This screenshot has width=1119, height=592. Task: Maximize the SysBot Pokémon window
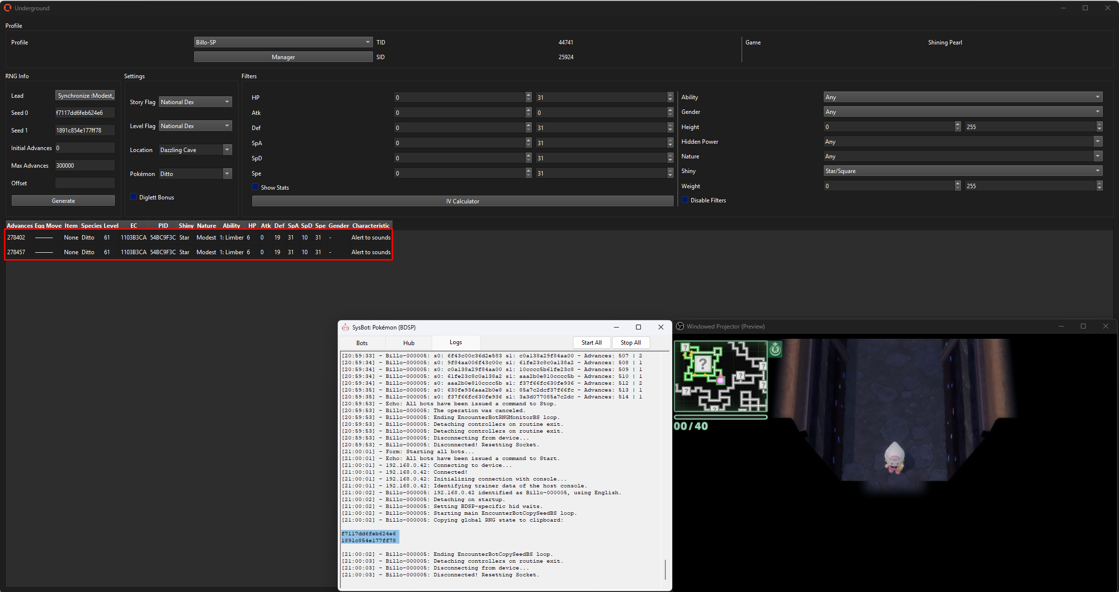tap(638, 327)
